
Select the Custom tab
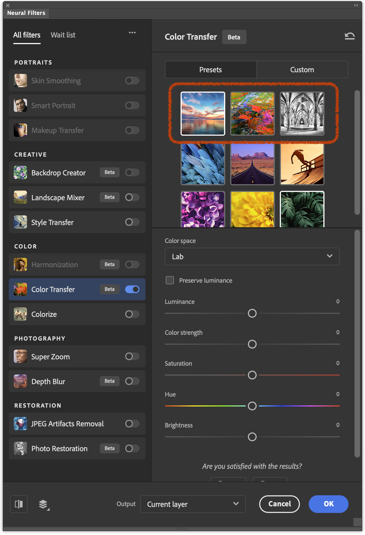[x=302, y=69]
